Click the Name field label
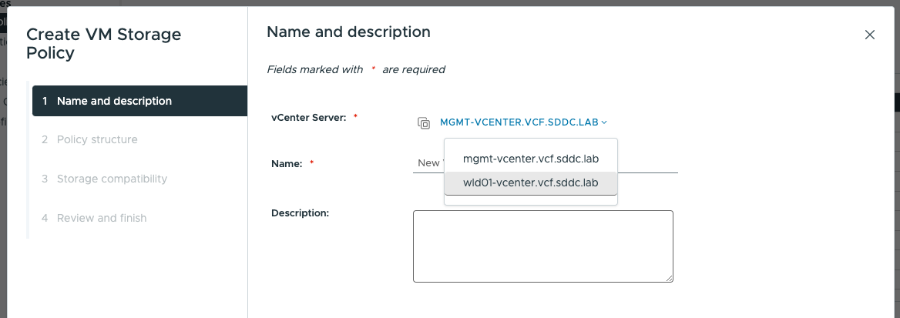The image size is (900, 318). coord(286,164)
